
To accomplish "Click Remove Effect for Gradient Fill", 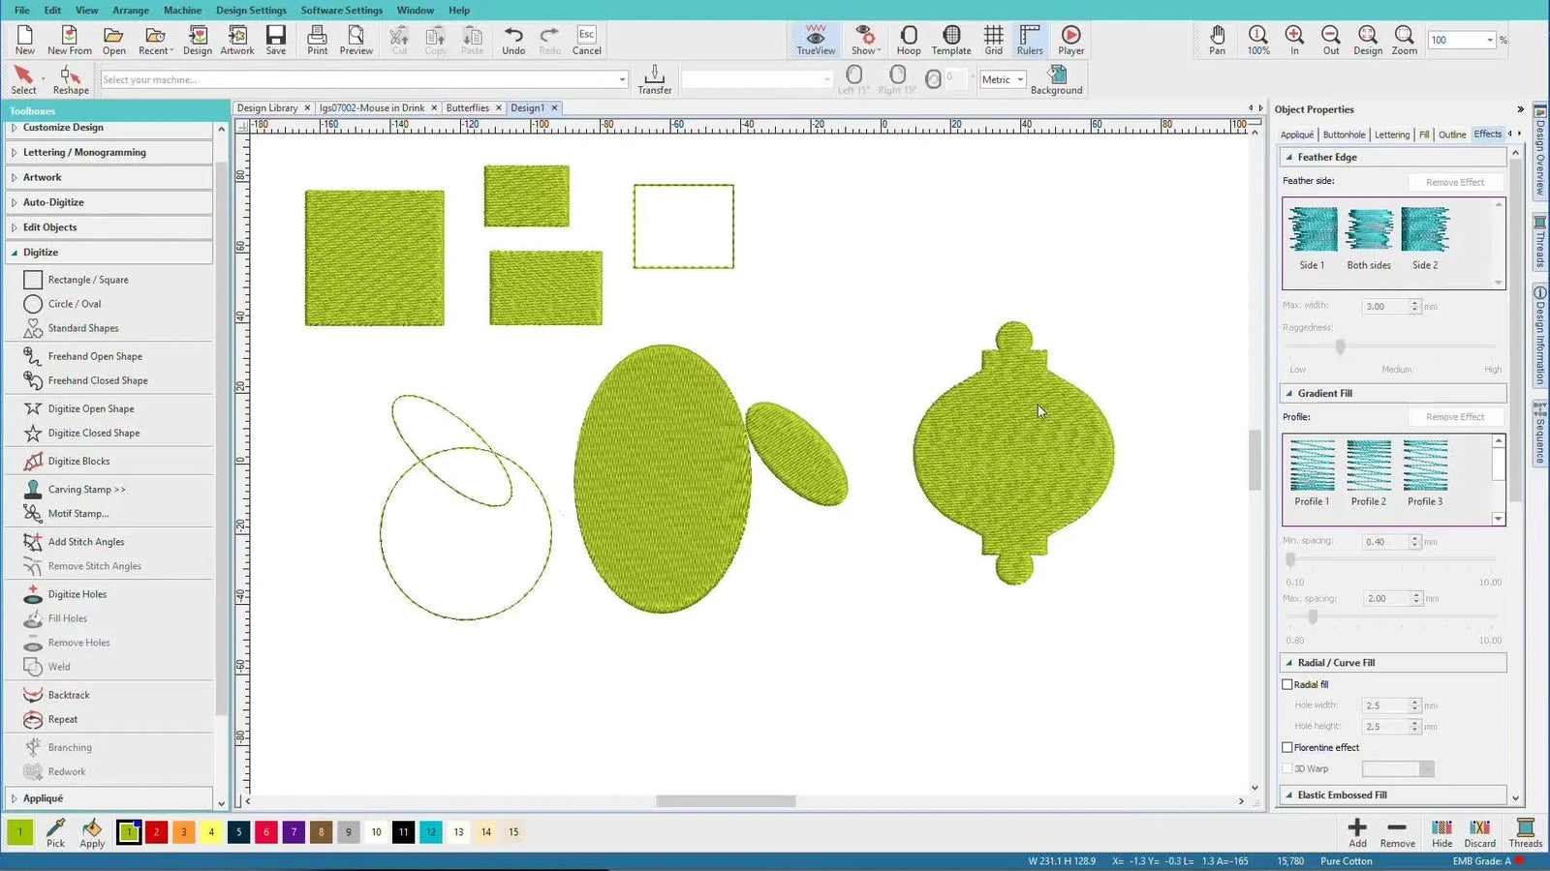I will 1456,416.
